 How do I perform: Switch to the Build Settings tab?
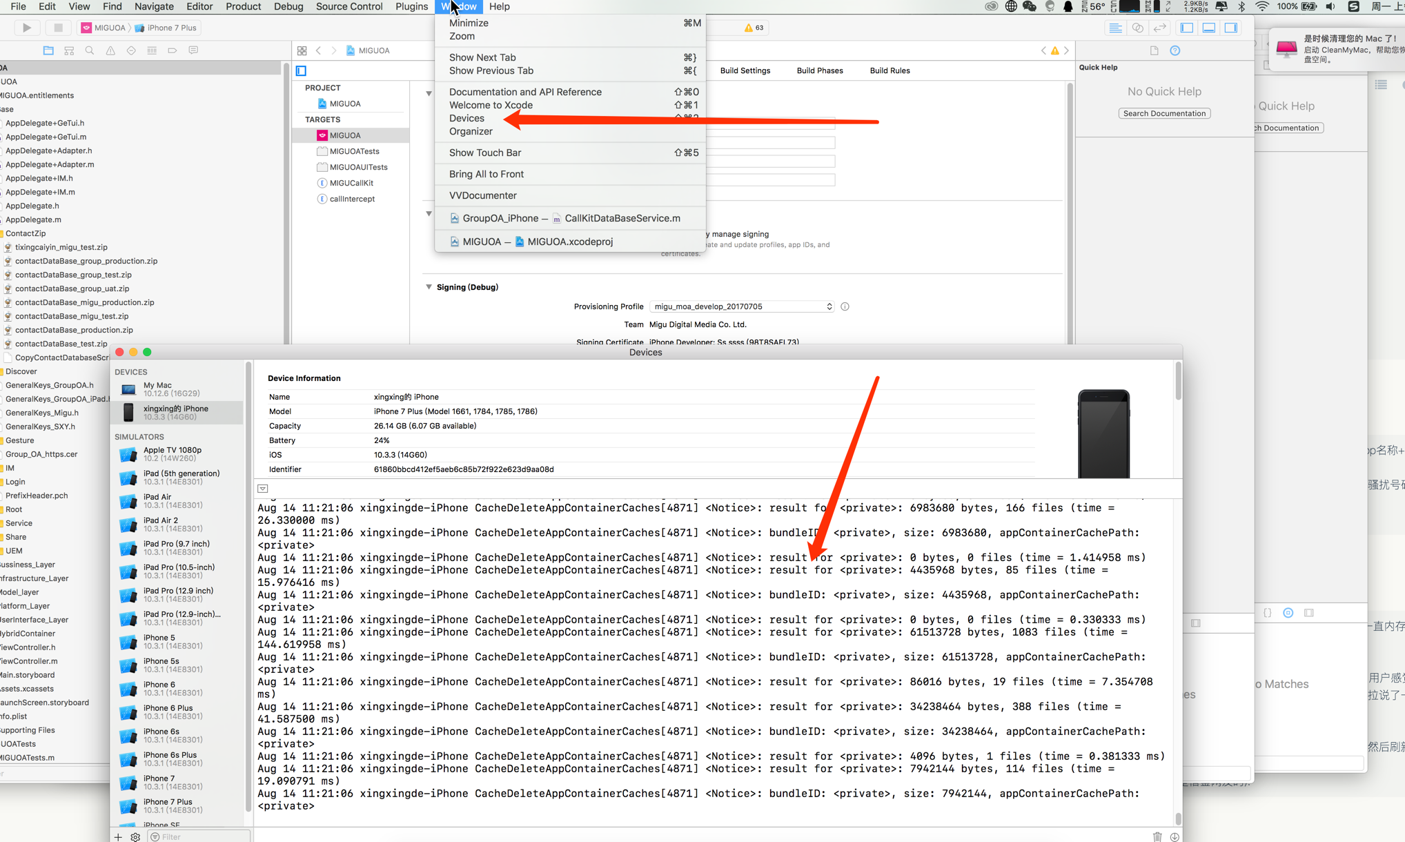pyautogui.click(x=745, y=70)
